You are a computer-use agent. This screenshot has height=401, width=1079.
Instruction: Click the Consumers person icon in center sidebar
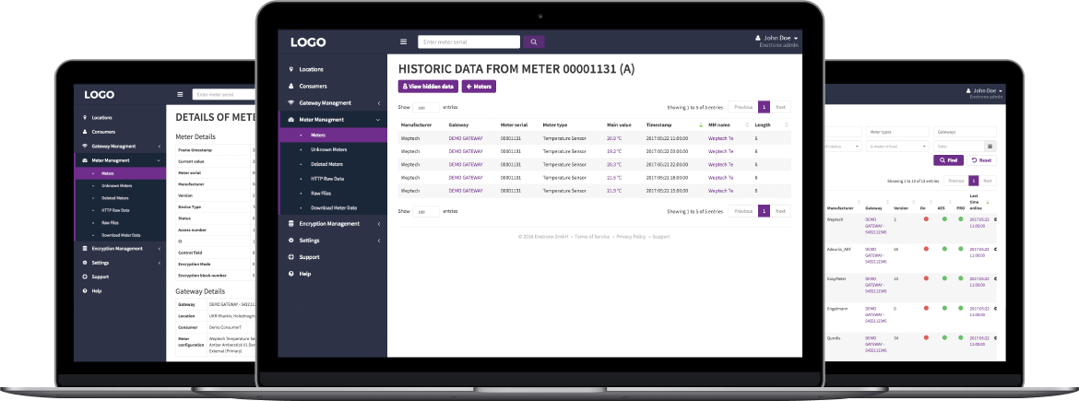(x=291, y=86)
